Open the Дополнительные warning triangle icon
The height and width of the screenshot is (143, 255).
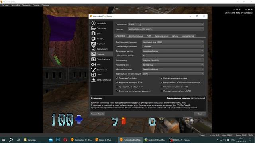93,80
